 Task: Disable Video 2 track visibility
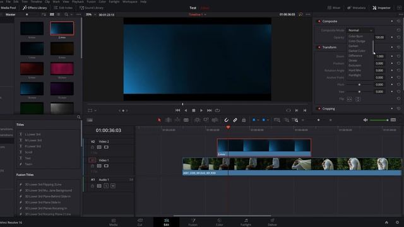tap(106, 147)
